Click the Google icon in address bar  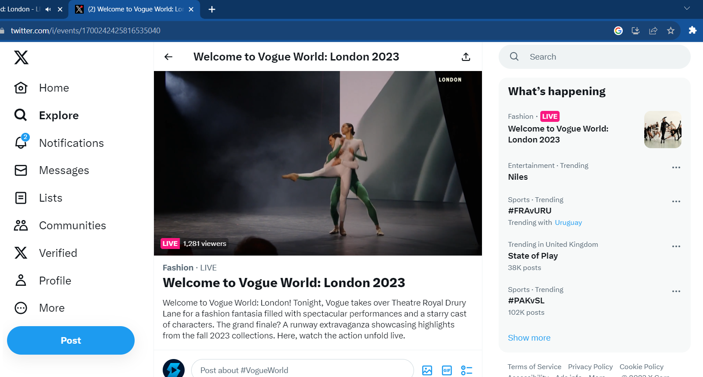[x=618, y=31]
